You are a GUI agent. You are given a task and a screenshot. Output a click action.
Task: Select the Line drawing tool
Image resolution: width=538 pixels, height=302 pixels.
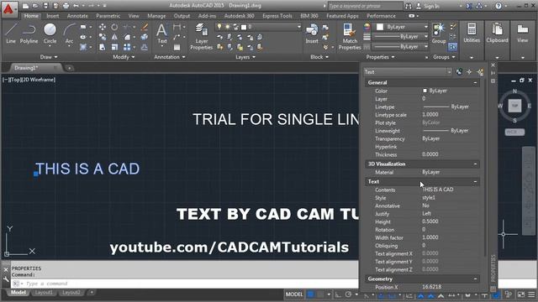[11, 34]
